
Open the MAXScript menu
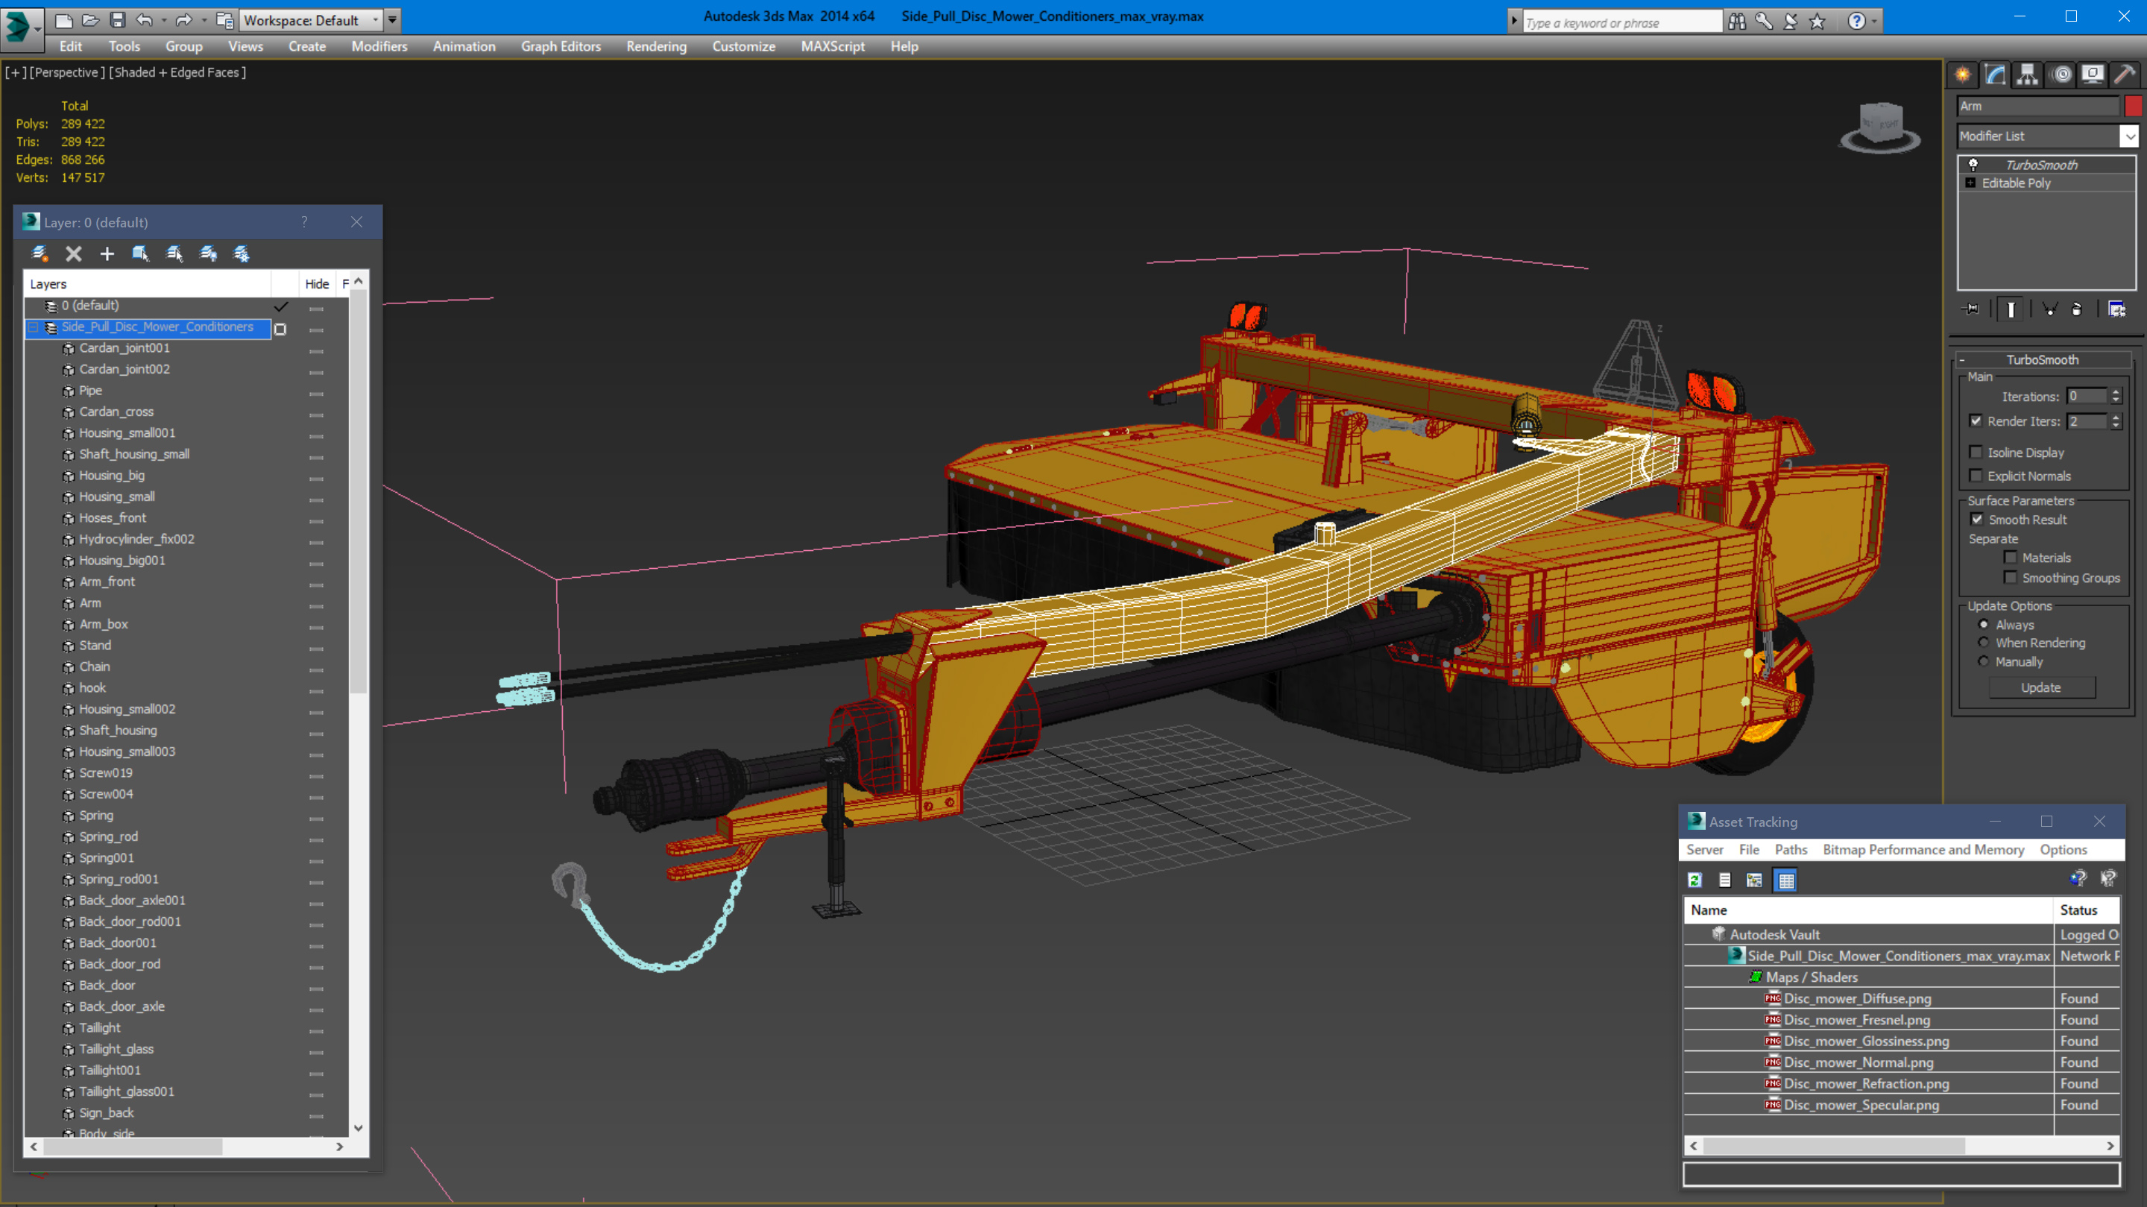[832, 47]
